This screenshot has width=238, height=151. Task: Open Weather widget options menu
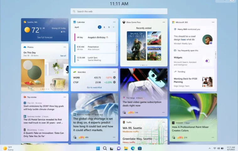pyautogui.click(x=65, y=22)
